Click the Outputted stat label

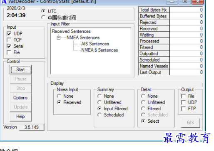[x=154, y=54]
